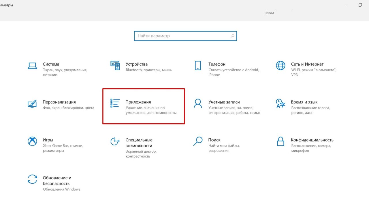Click the Устройства keyboard and speaker icon
This screenshot has height=207, width=369.
click(115, 66)
